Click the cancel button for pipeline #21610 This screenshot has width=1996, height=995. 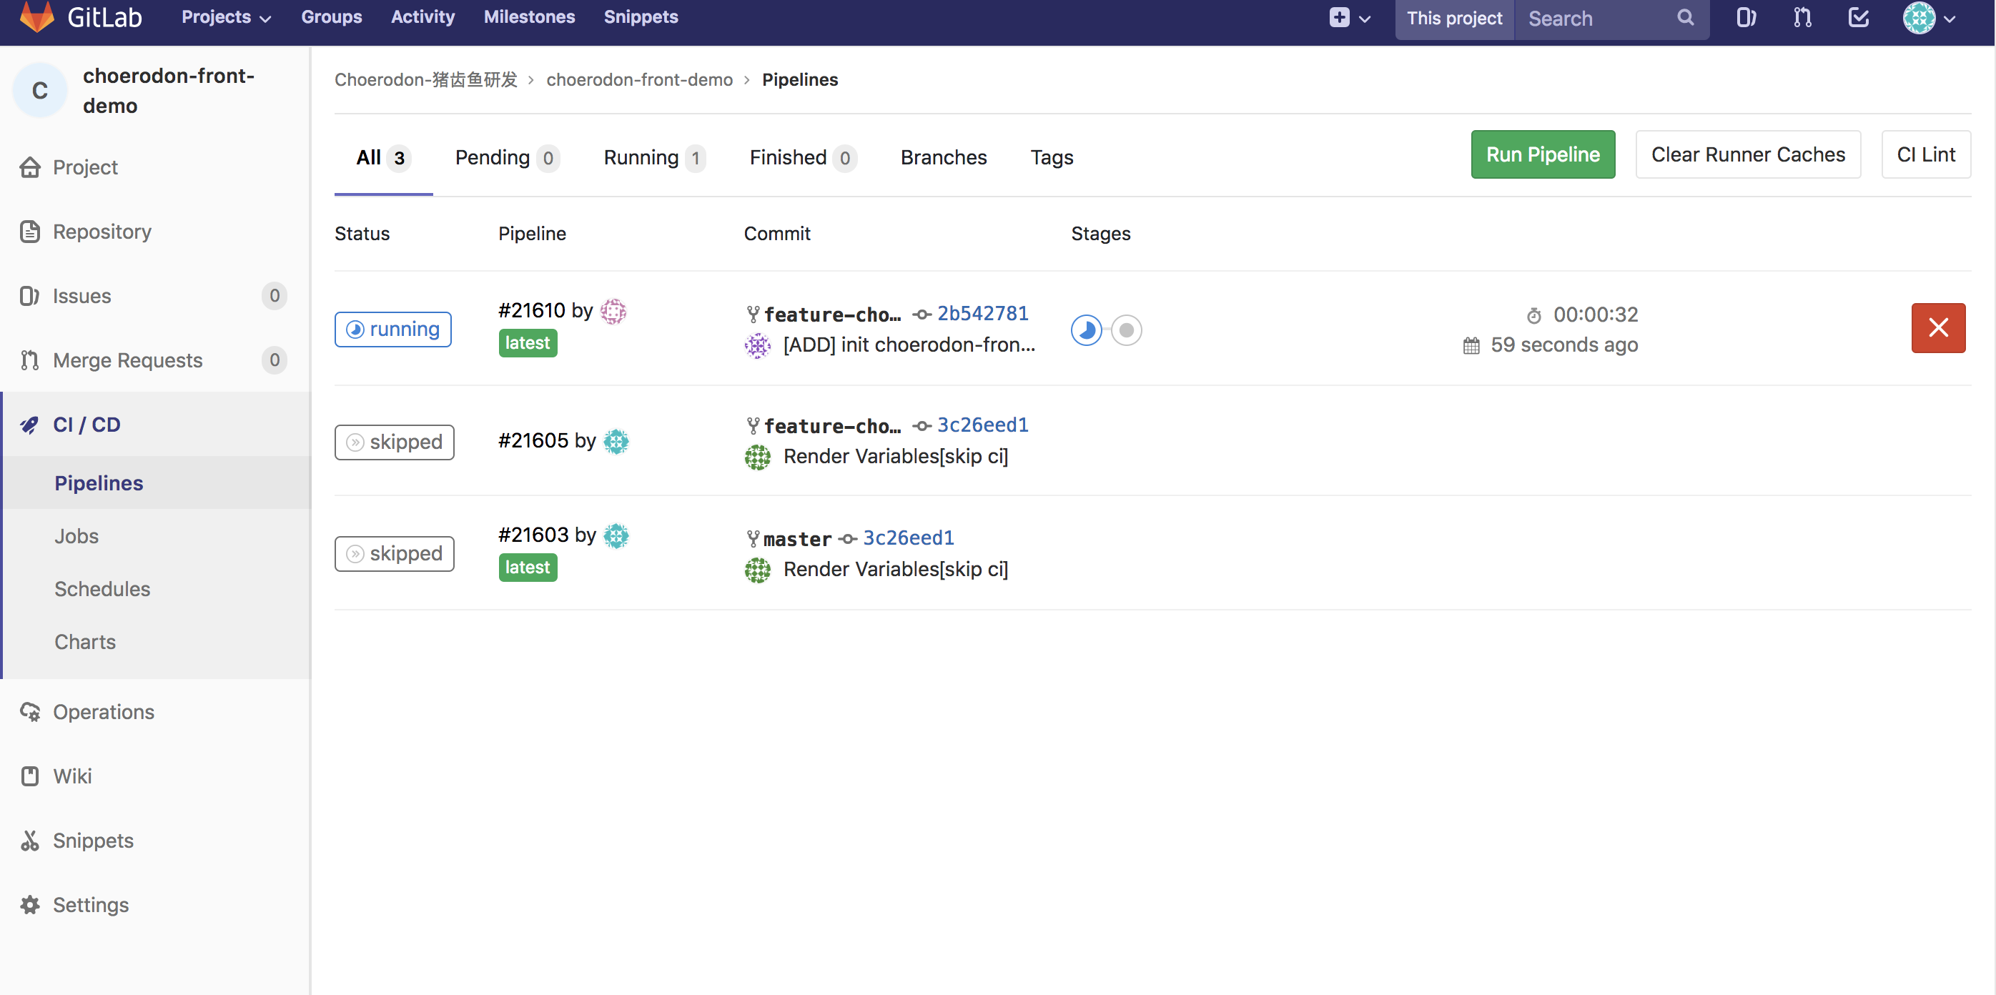[1939, 328]
